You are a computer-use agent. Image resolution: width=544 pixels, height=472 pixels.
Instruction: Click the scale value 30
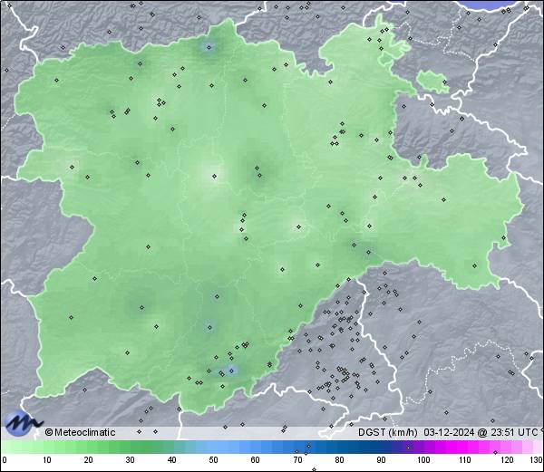130,460
